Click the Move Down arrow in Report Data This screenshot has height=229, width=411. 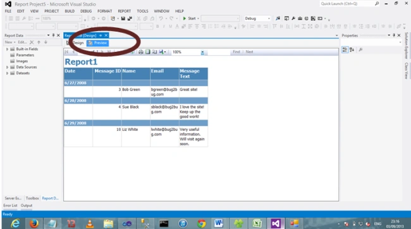tap(46, 42)
